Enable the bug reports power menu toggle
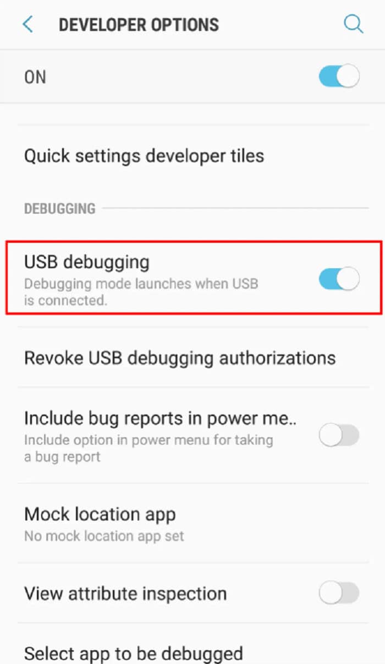Screen dimensions: 385x664 click(339, 436)
